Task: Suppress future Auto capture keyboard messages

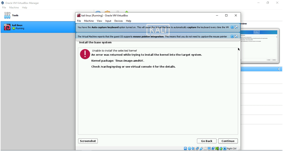Action: [236, 27]
